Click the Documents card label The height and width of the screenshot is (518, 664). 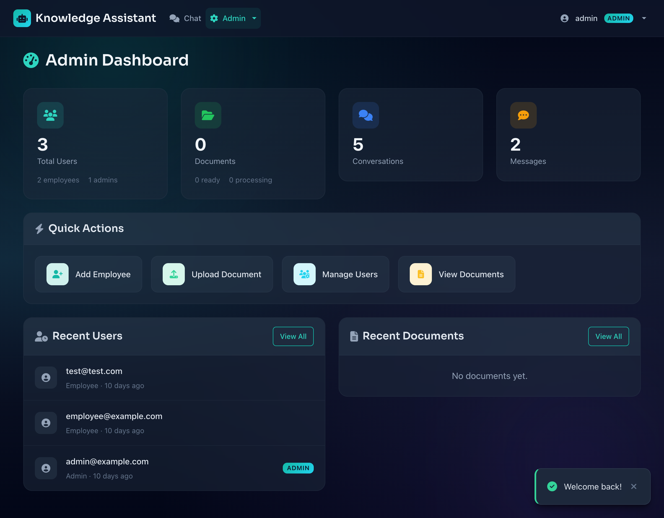coord(215,161)
